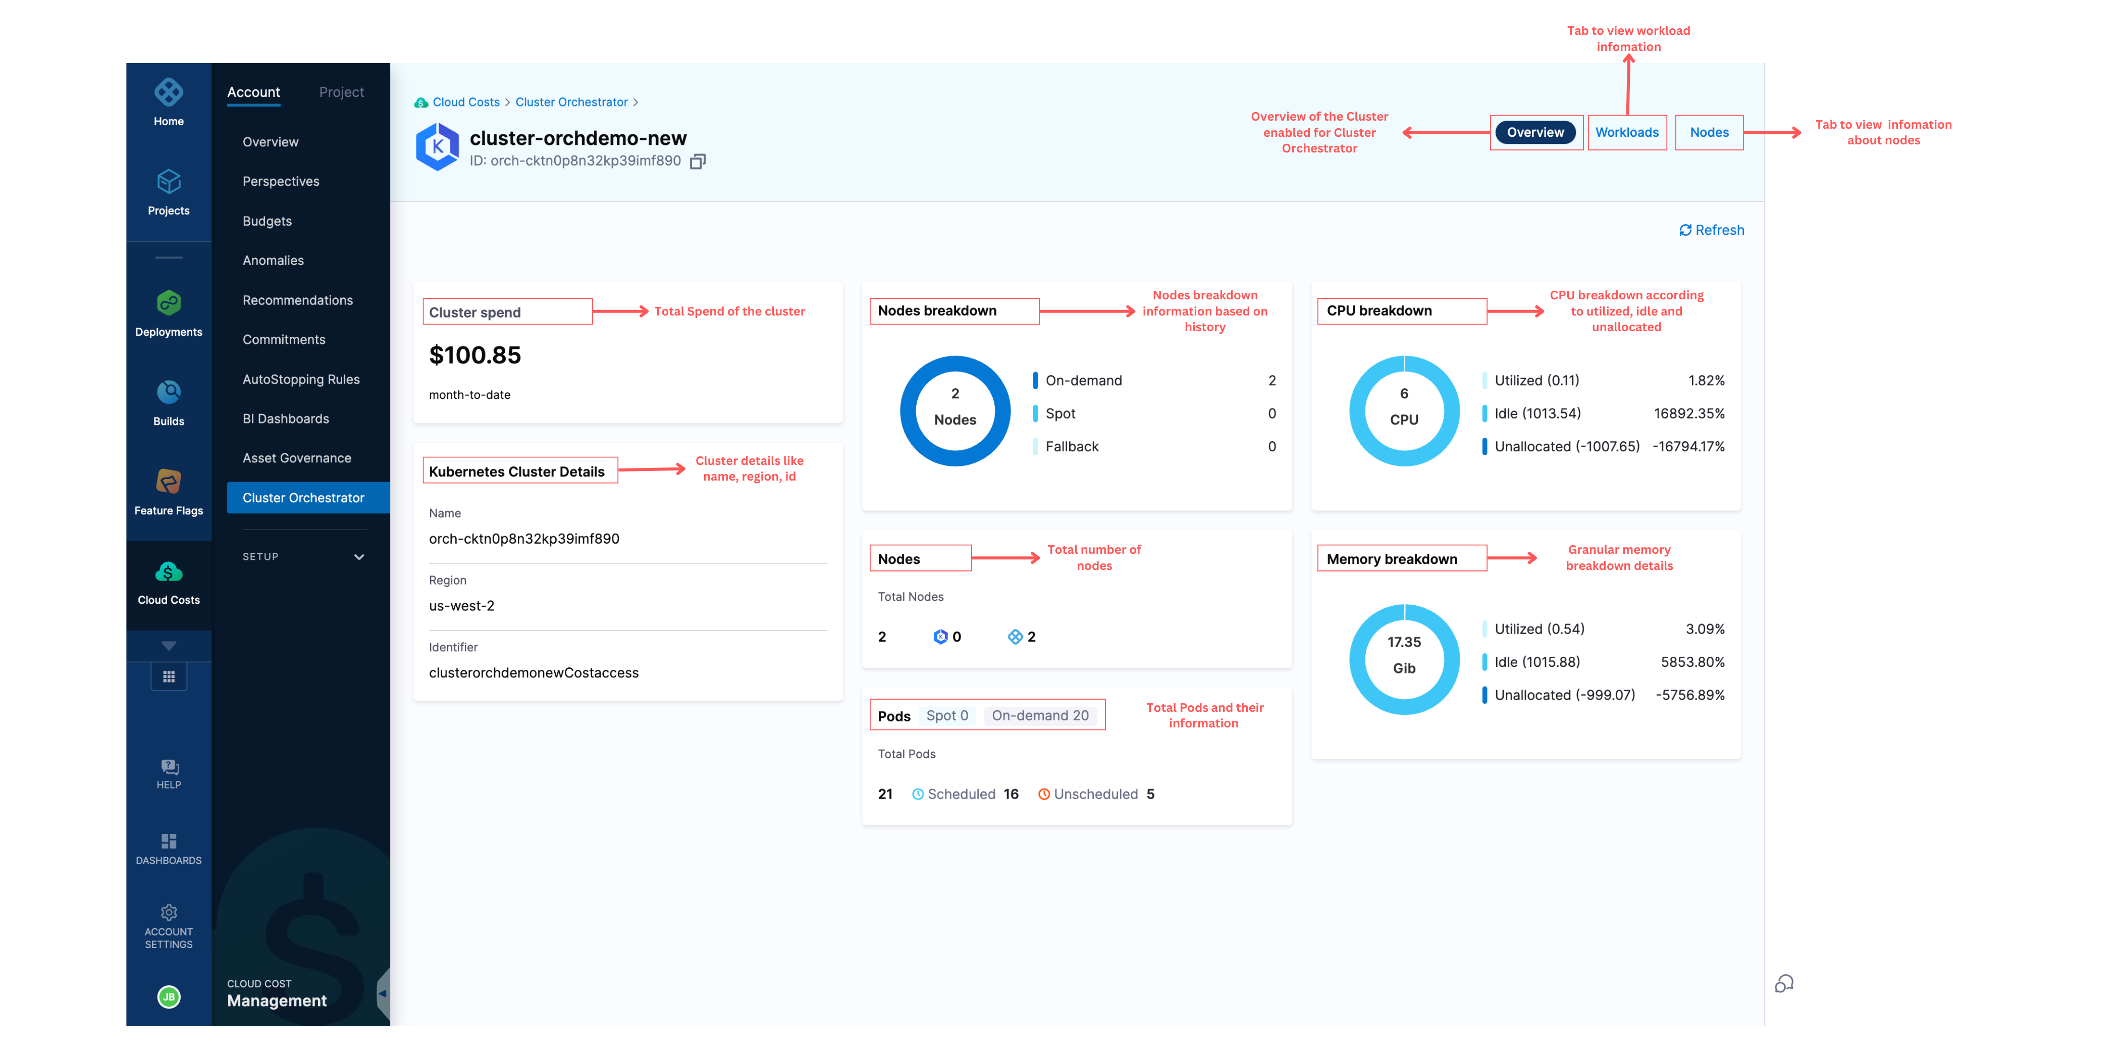Click the On-demand legend color marker
2120x1050 pixels.
coord(1034,380)
